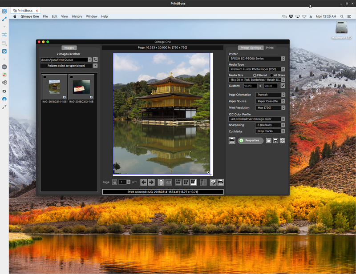Click the scaling-mode icon at the top of left sidebar
This screenshot has height=274, width=356.
[x=4, y=11]
